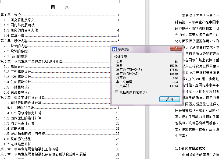Click the WPS logo icon on the 字数统计 dialog

114,48
